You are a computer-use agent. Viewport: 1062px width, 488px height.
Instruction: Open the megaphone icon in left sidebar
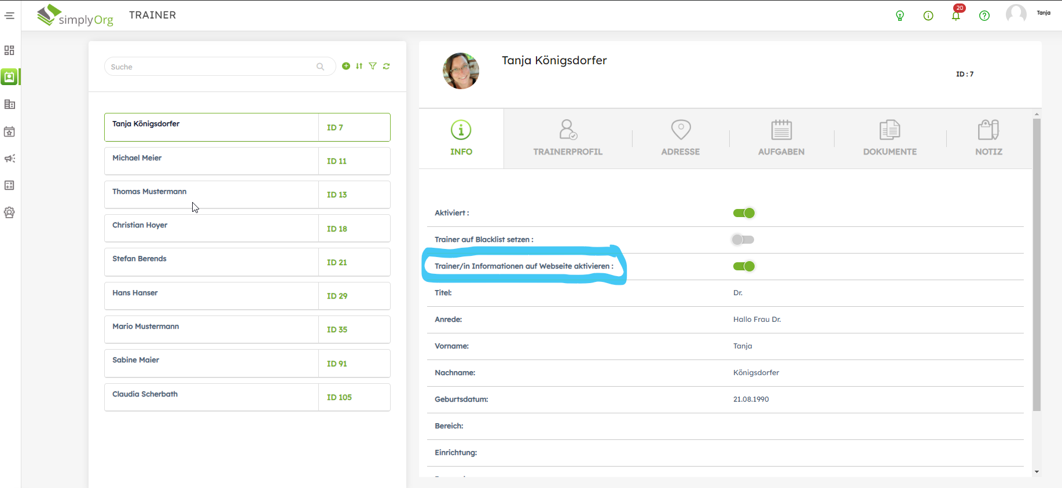coord(10,159)
